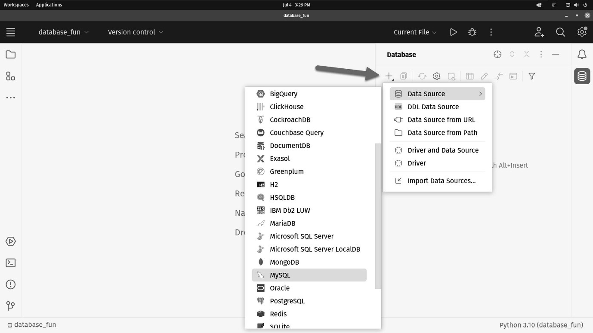This screenshot has height=333, width=593.
Task: Choose MongoDB data source
Action: coord(309,262)
